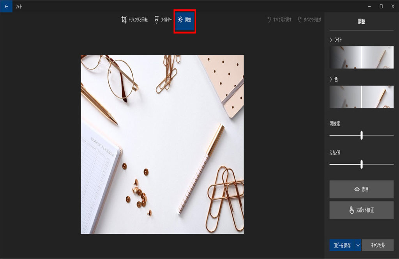Click Redo all (すべてやり直す)
The width and height of the screenshot is (399, 259).
310,20
